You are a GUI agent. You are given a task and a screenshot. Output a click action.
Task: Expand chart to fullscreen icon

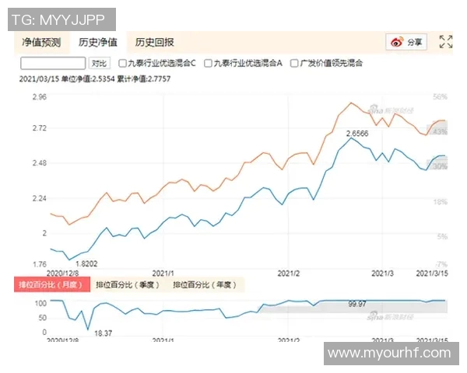pos(446,42)
